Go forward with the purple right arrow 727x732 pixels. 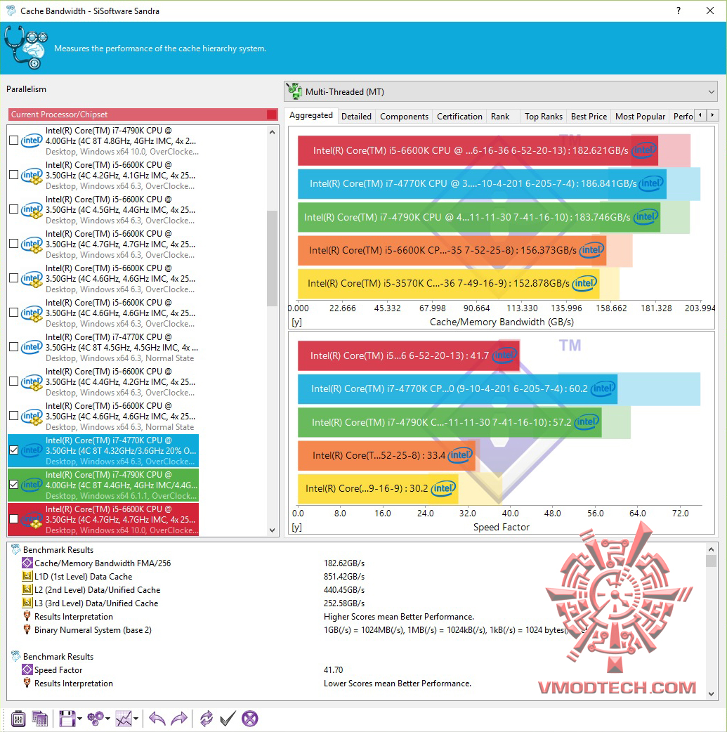[x=179, y=719]
